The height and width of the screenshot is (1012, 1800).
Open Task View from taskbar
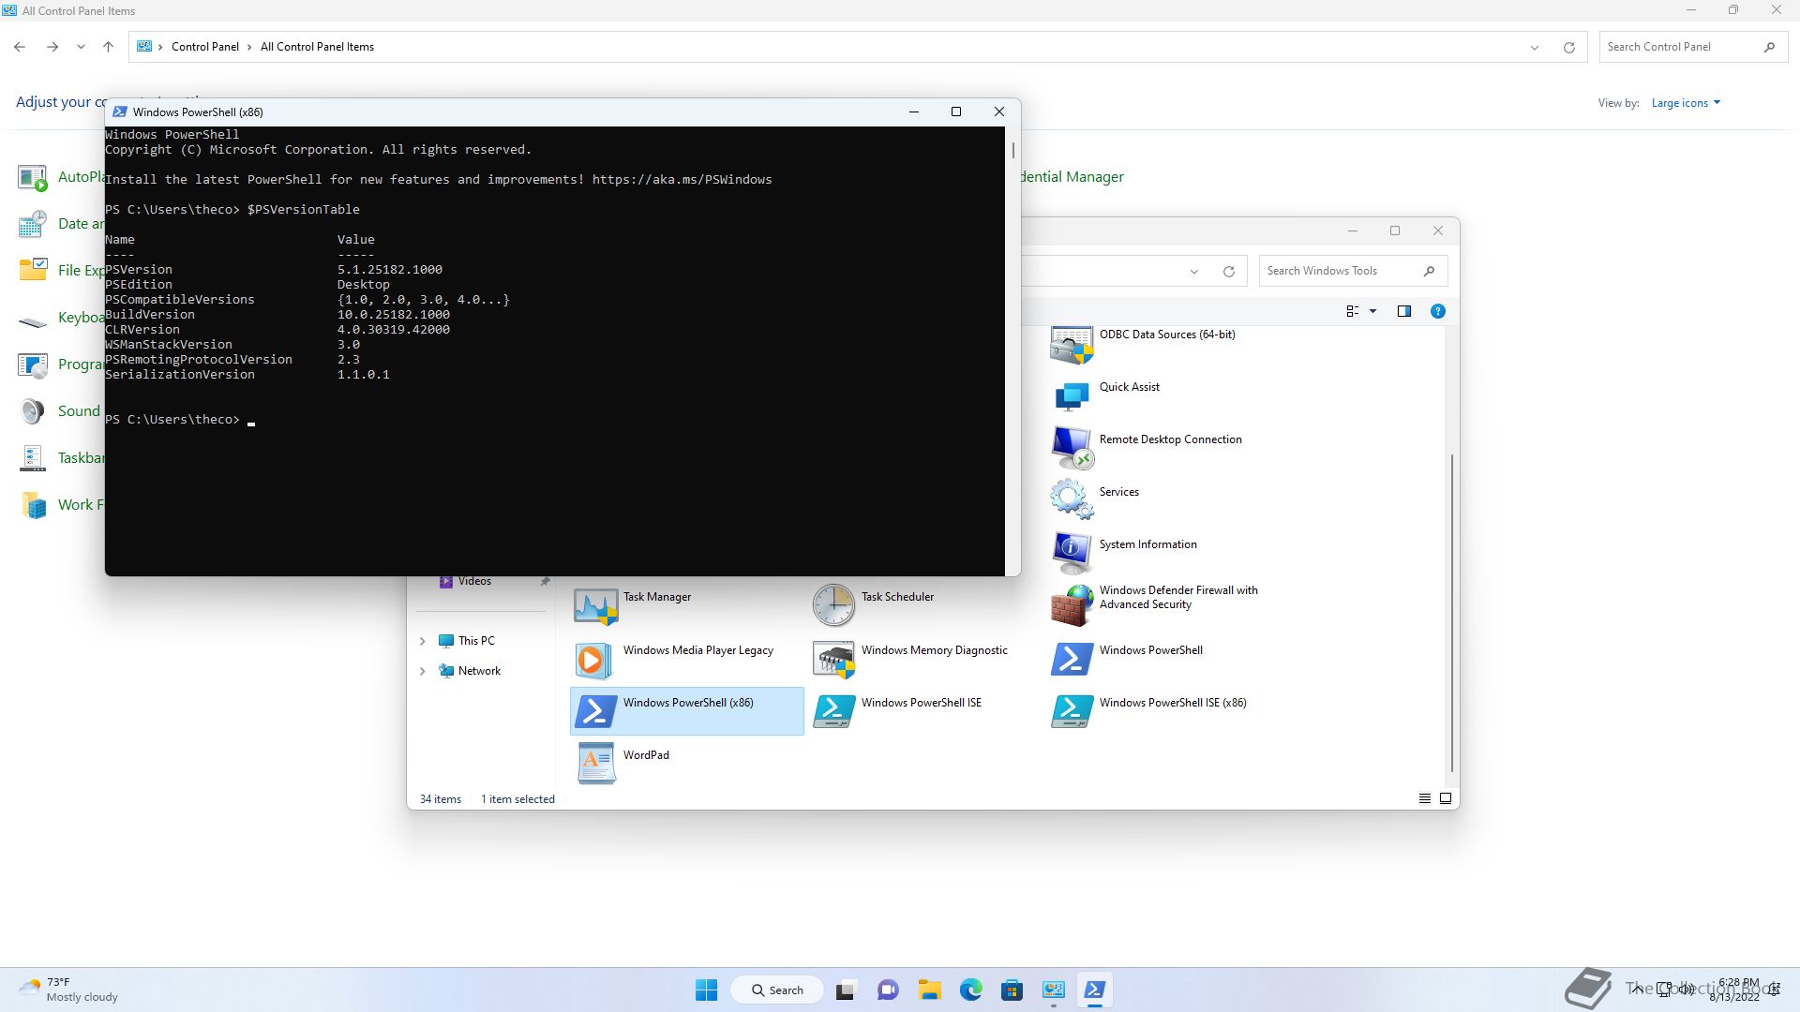tap(847, 990)
